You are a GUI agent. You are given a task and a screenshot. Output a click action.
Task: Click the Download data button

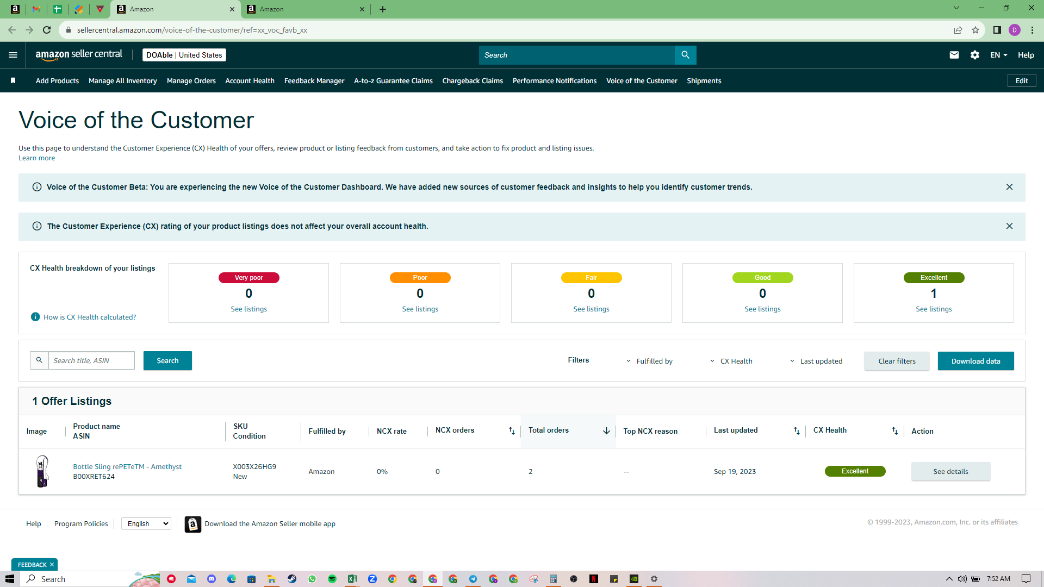pos(976,361)
